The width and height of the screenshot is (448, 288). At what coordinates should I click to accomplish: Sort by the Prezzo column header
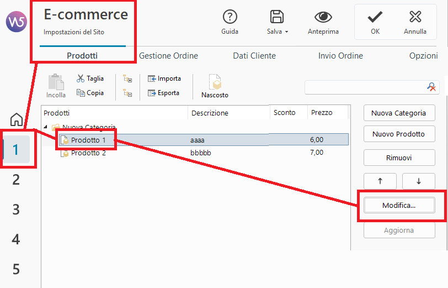click(x=328, y=113)
